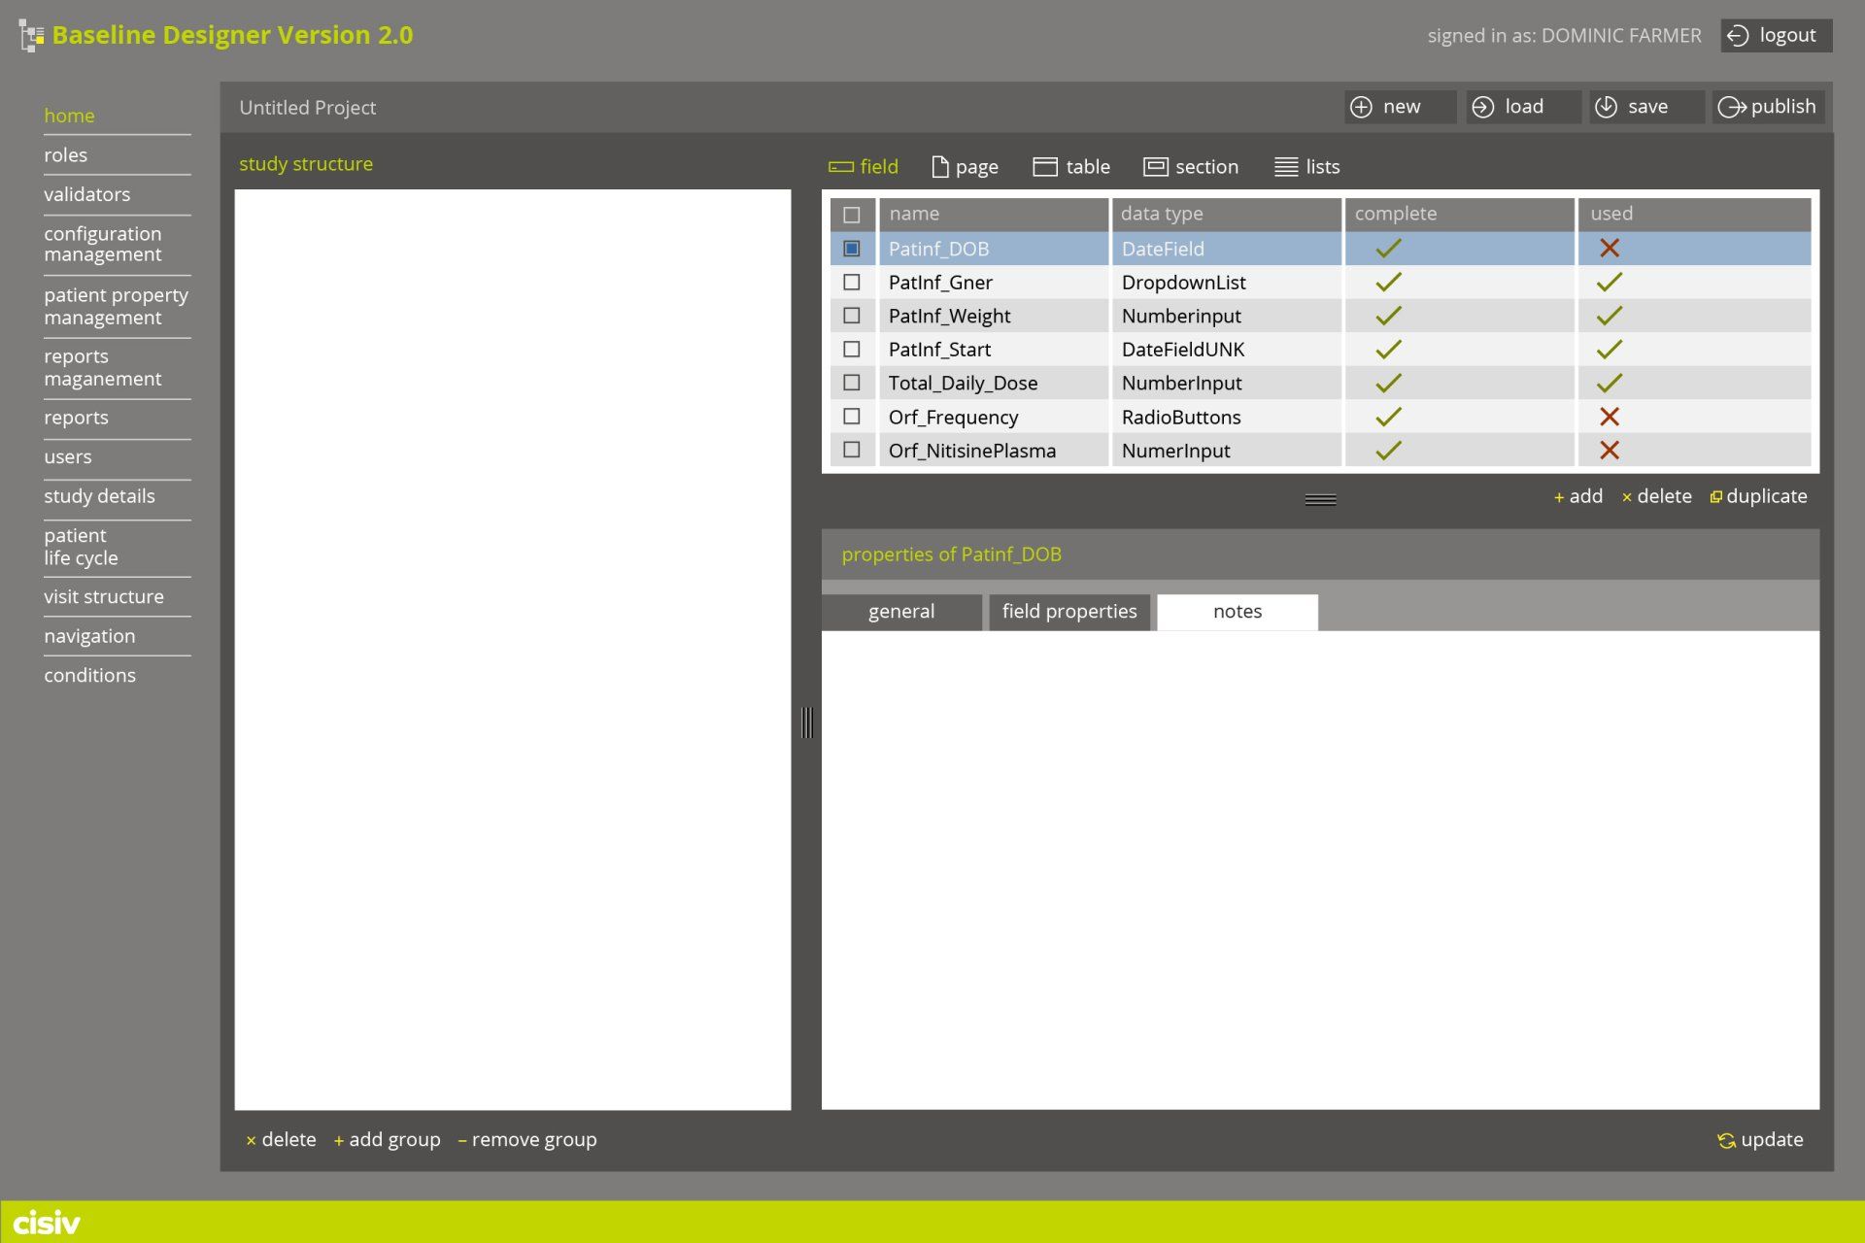Click the Untitled Project title
This screenshot has width=1865, height=1243.
(x=307, y=108)
